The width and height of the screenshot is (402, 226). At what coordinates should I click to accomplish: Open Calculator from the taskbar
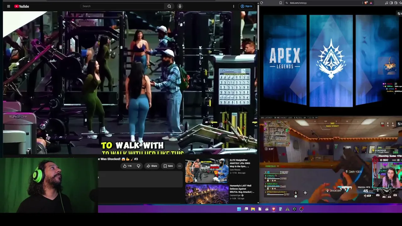pos(280,209)
